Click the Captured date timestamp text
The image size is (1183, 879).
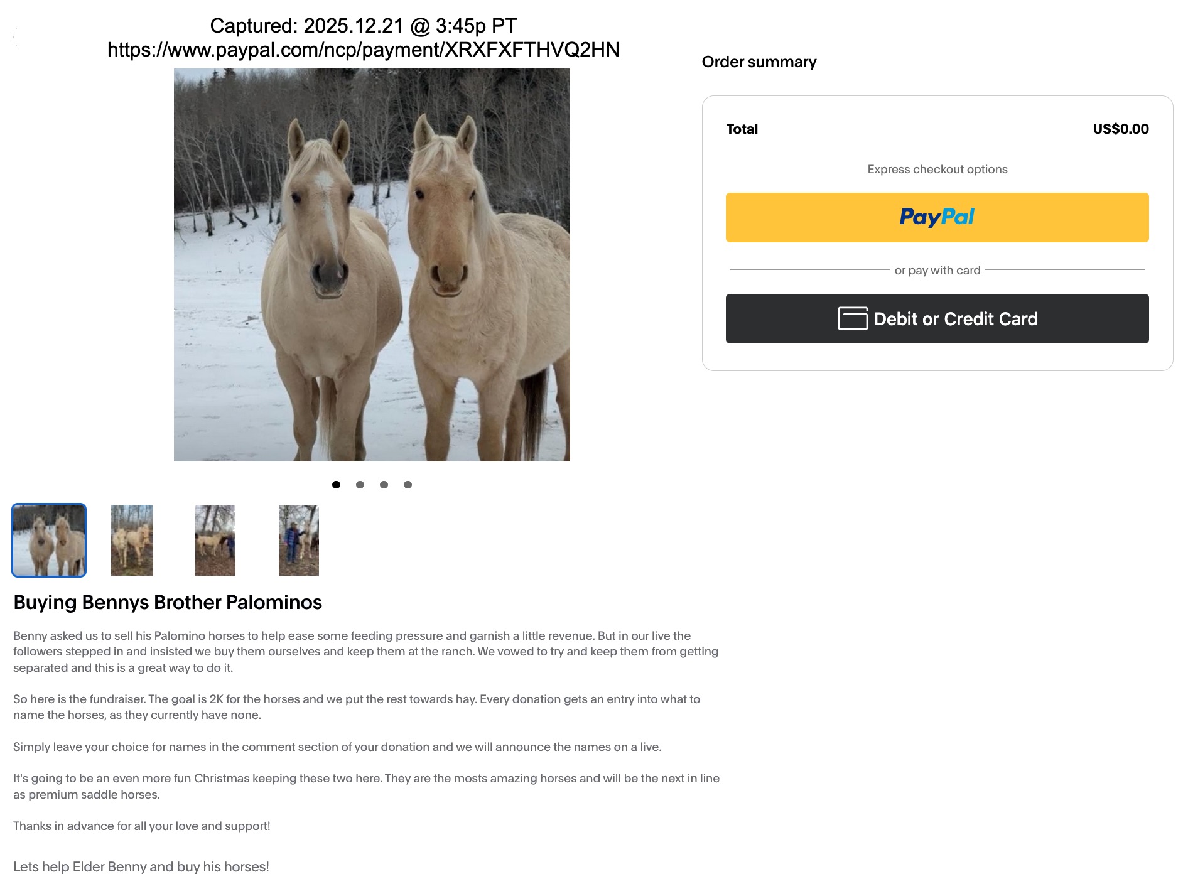pyautogui.click(x=363, y=26)
